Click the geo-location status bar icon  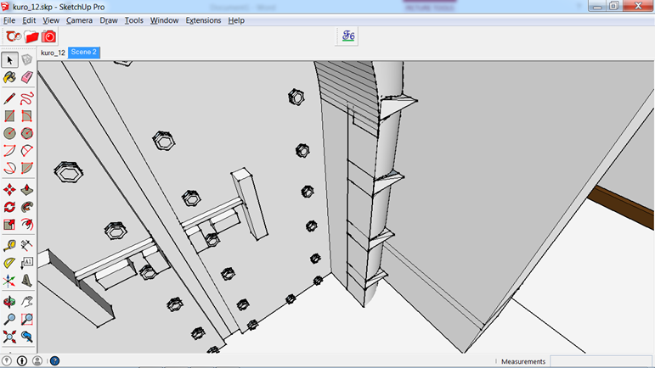click(x=7, y=360)
